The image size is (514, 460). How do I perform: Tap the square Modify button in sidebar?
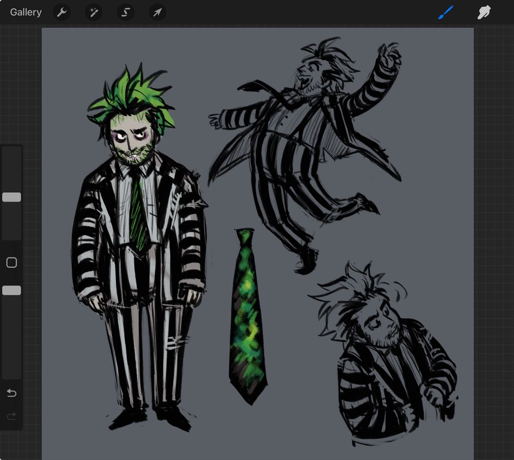point(11,262)
